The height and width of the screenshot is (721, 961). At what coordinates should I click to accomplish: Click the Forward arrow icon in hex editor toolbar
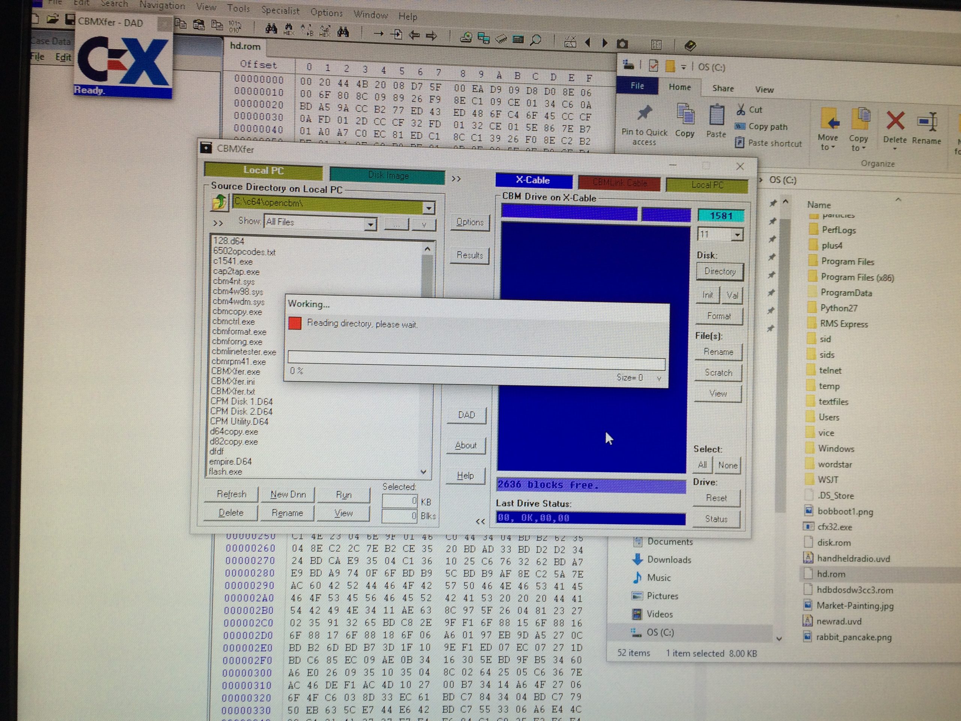431,36
